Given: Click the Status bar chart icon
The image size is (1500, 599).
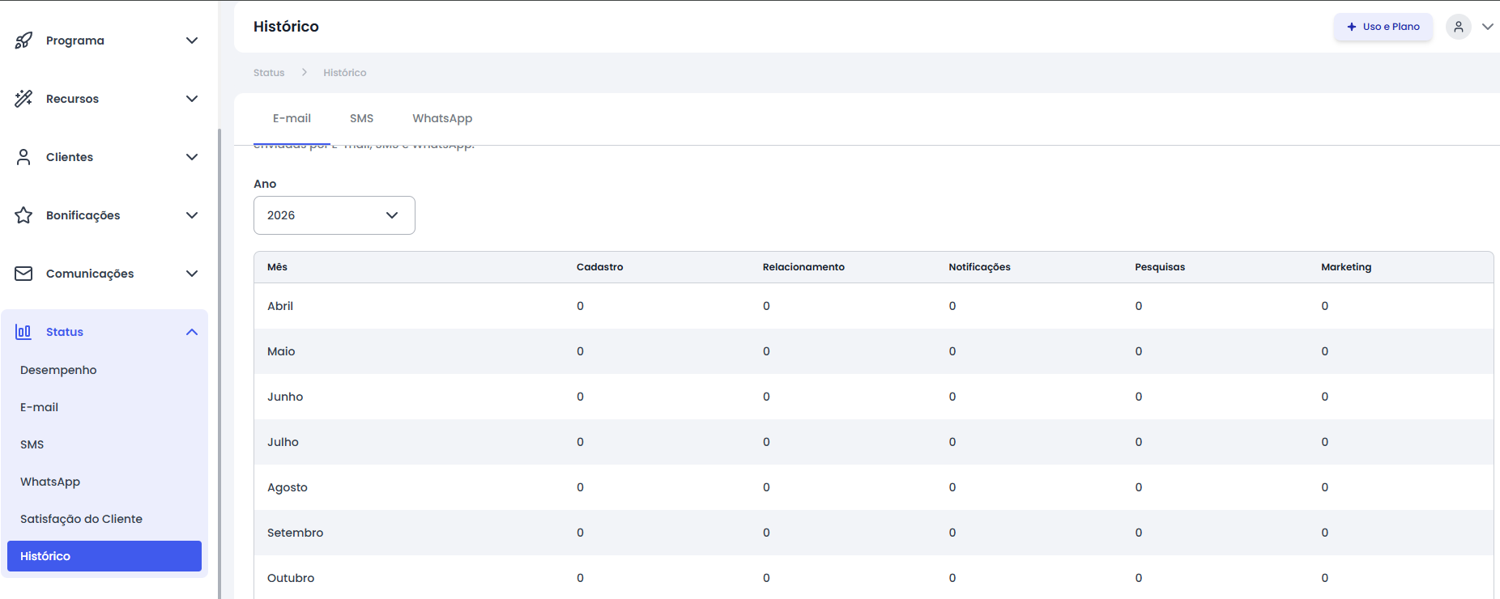Looking at the screenshot, I should (x=23, y=332).
